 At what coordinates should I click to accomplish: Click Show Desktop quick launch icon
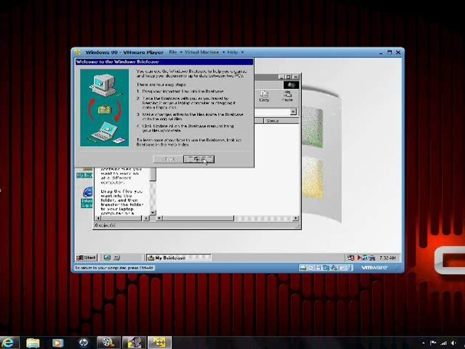[x=107, y=257]
